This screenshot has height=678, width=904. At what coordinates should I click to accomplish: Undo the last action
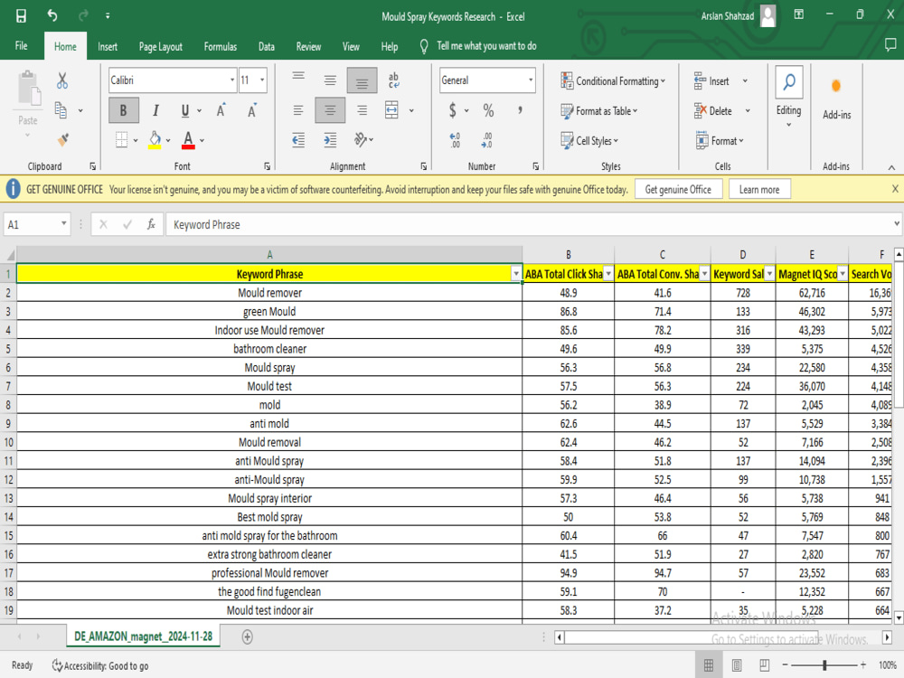click(52, 15)
